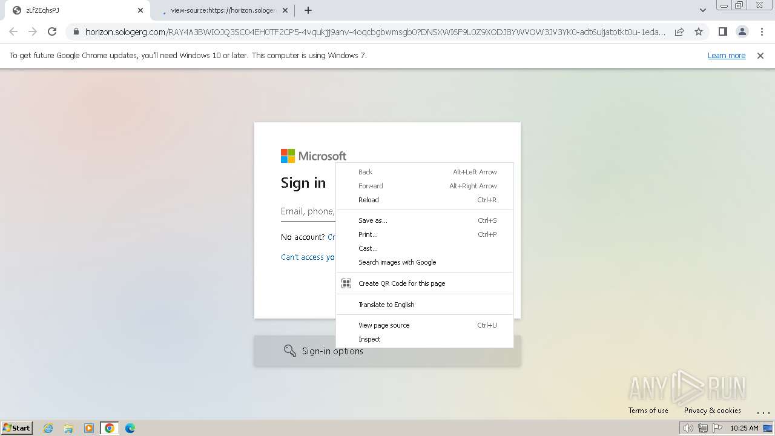Open Chrome three-dot menu

click(762, 31)
